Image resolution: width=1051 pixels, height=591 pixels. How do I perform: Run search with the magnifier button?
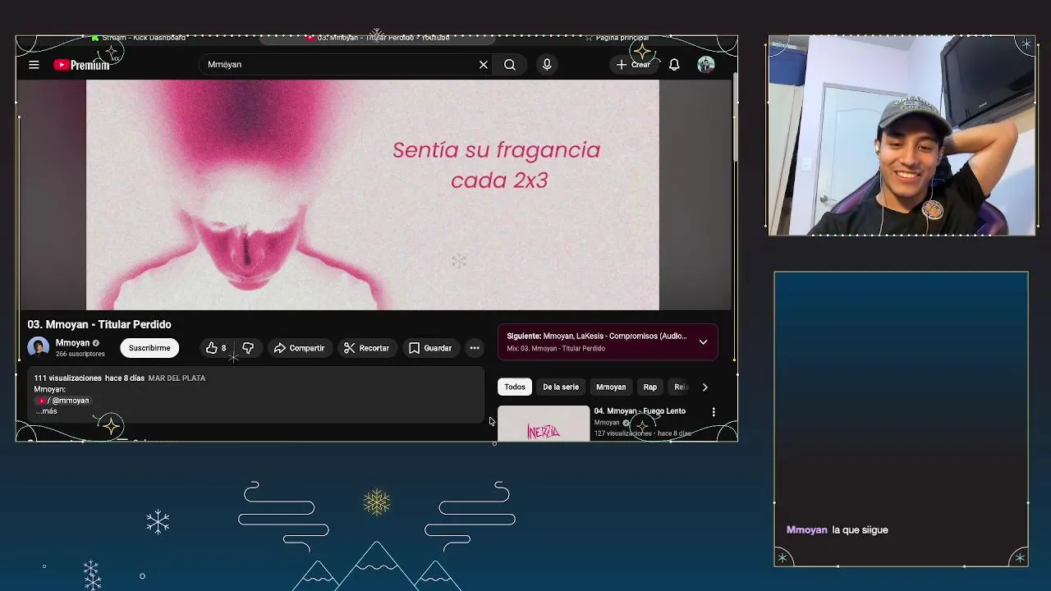(510, 65)
